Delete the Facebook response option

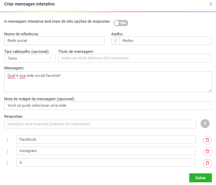tap(207, 140)
